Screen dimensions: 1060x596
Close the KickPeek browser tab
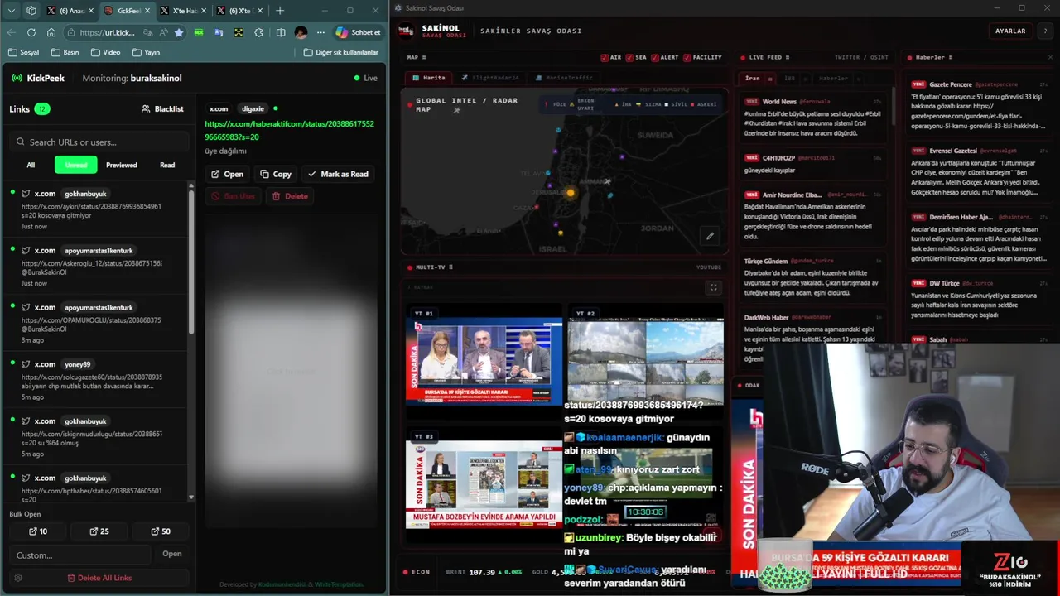click(147, 11)
